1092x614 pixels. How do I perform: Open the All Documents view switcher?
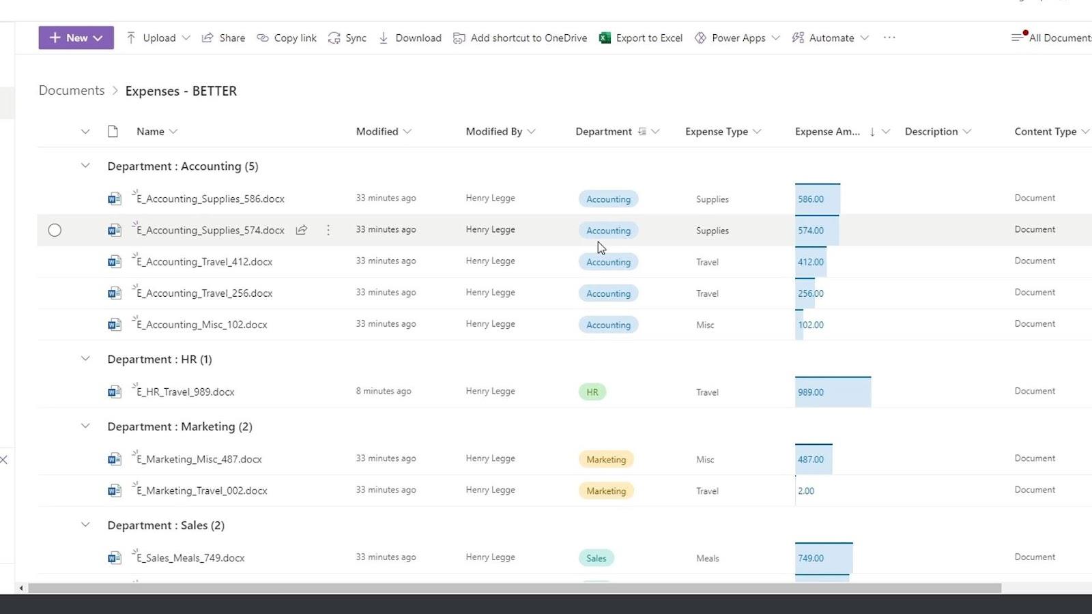click(x=1052, y=38)
